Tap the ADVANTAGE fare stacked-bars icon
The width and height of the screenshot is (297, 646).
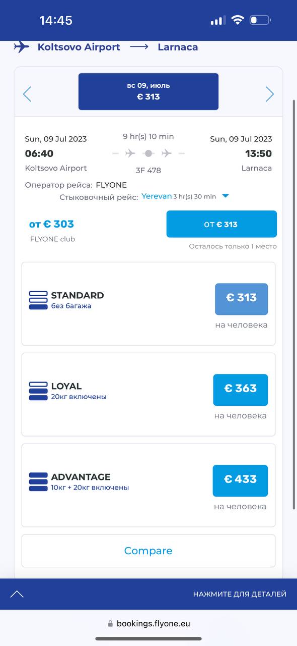click(x=38, y=482)
